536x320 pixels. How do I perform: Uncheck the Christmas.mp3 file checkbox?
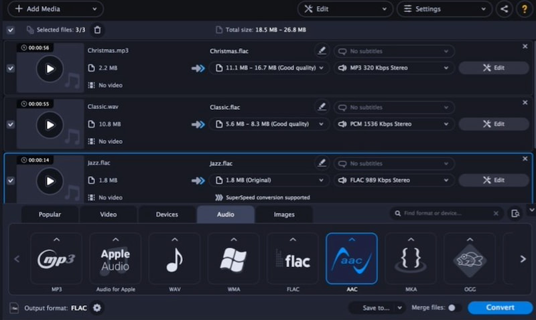coord(10,68)
